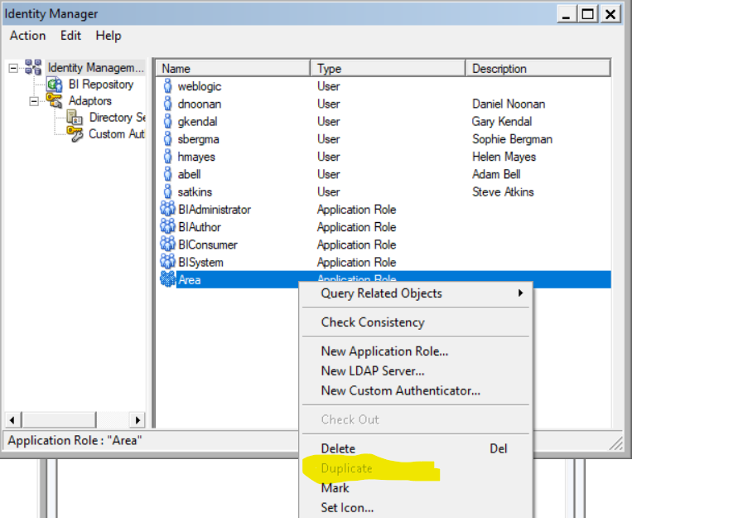Select the hmayes row name
Screen dimensions: 743x518
tap(196, 157)
